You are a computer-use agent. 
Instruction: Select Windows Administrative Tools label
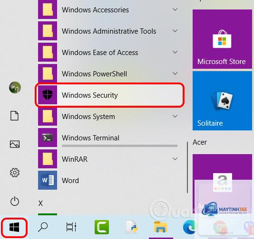tap(109, 31)
